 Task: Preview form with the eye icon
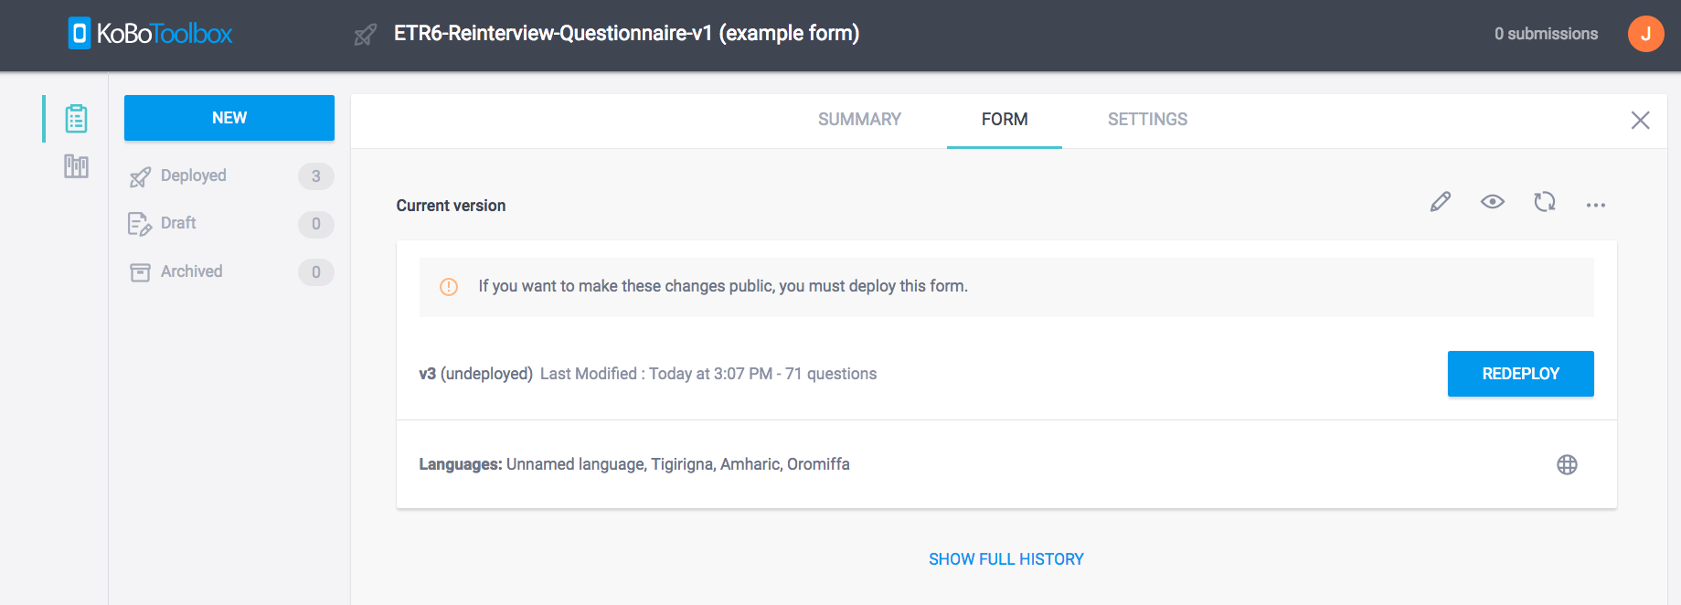tap(1493, 202)
